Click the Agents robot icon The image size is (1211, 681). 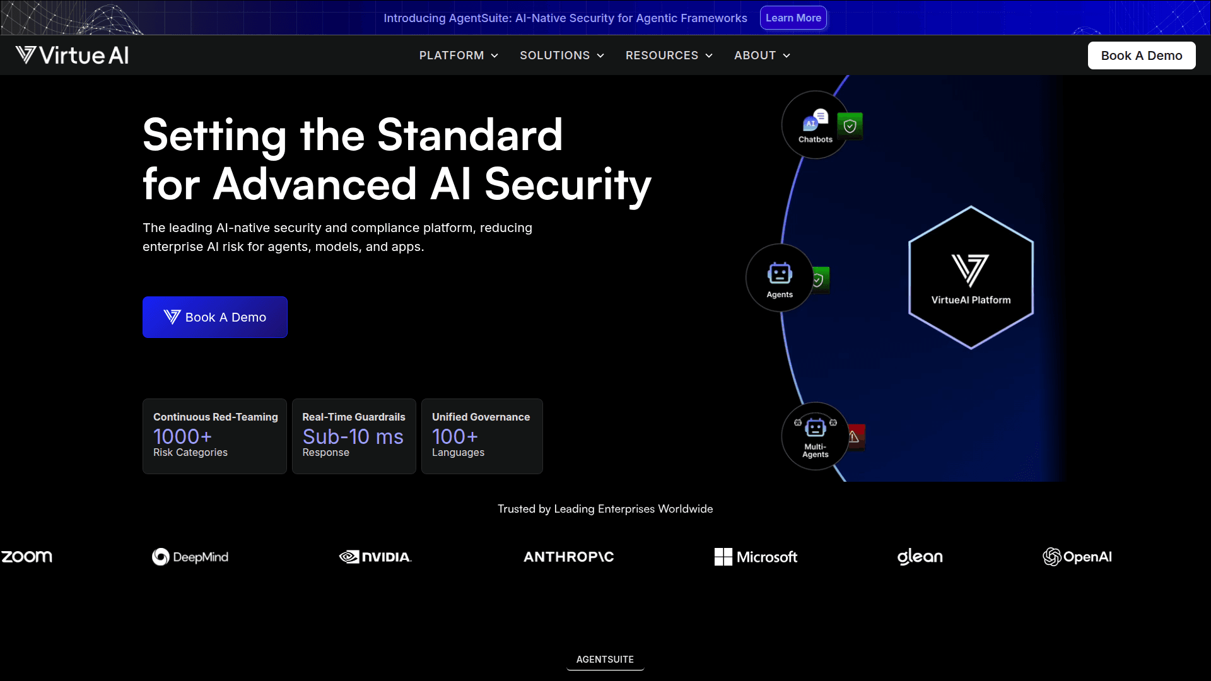[780, 274]
